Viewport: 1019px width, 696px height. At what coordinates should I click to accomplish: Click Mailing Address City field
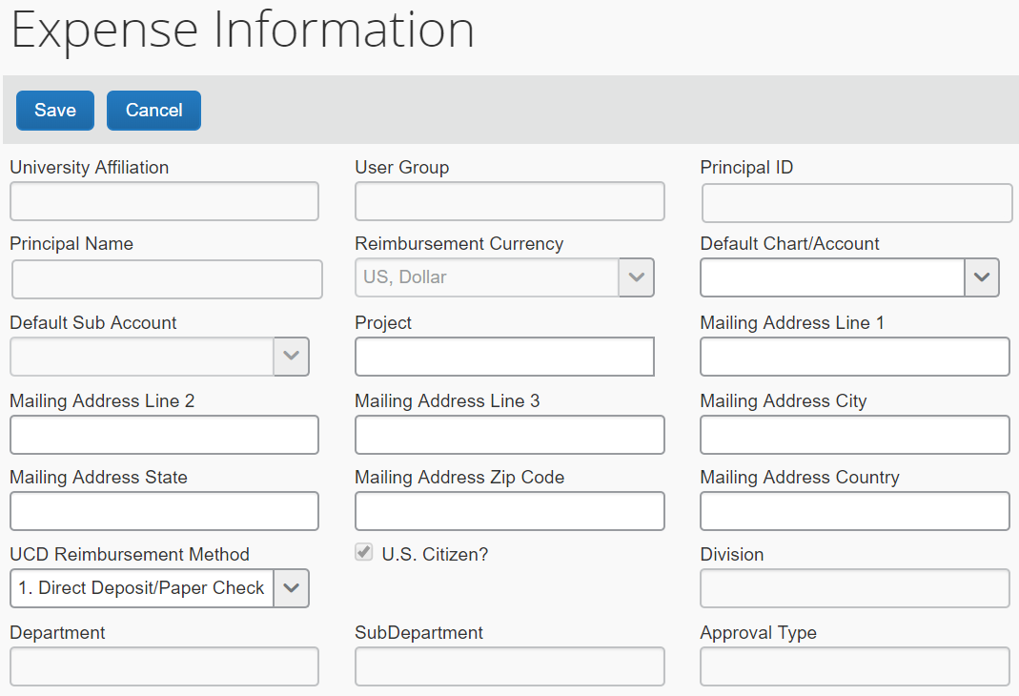[855, 435]
